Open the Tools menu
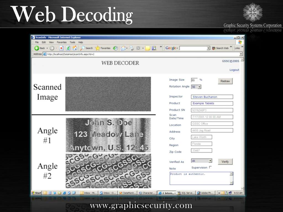Screen dimensions: 283x212 tap(72, 42)
